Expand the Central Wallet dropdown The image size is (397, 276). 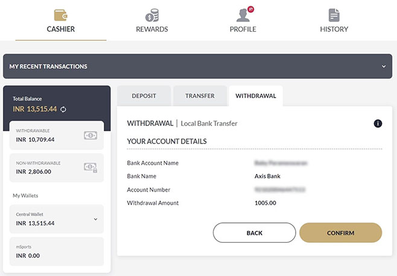[95, 219]
